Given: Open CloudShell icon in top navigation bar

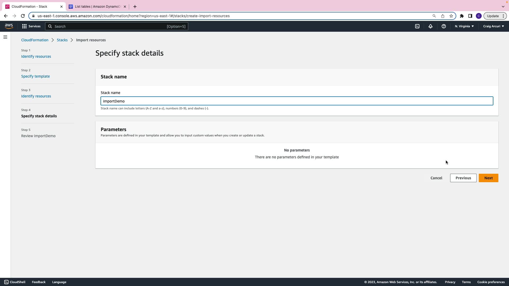Looking at the screenshot, I should pyautogui.click(x=417, y=26).
